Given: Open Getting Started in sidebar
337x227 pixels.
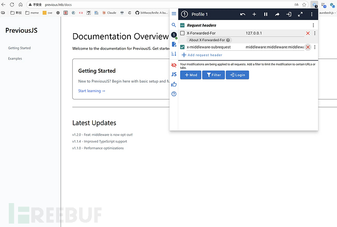Looking at the screenshot, I should coord(20,48).
